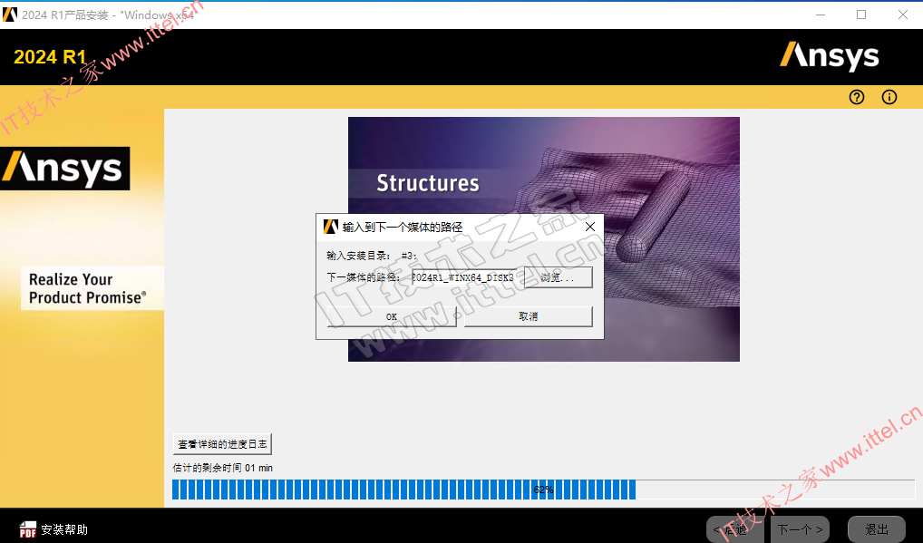The width and height of the screenshot is (923, 543).
Task: Minimize the installer window
Action: pos(821,15)
